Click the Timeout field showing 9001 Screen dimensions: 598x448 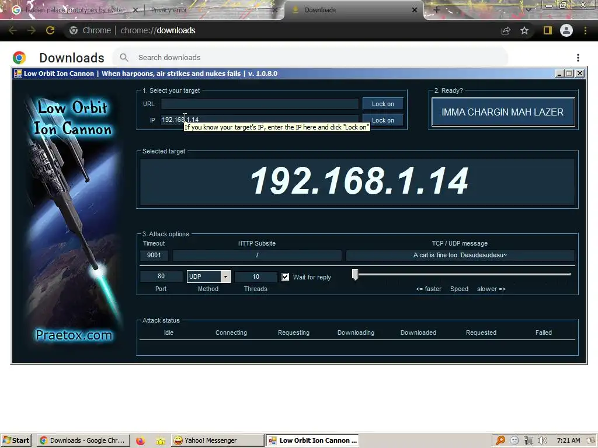point(154,255)
